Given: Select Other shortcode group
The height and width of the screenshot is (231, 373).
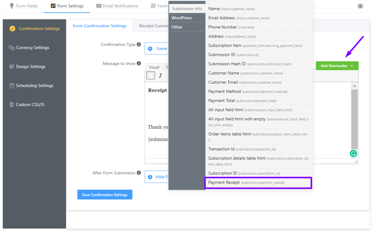Looking at the screenshot, I should click(x=187, y=27).
